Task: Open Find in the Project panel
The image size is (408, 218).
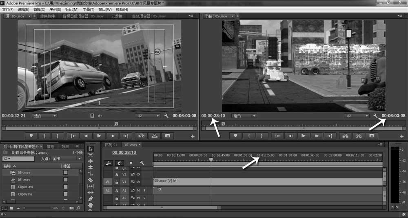Action: [78, 208]
